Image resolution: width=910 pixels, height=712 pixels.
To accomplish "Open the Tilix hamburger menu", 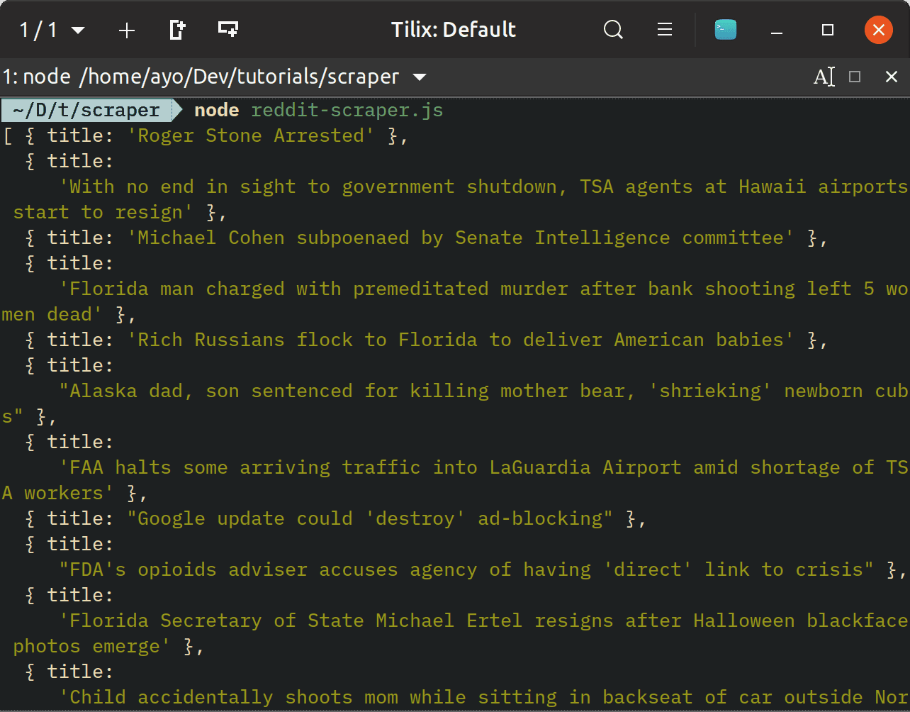I will [665, 30].
